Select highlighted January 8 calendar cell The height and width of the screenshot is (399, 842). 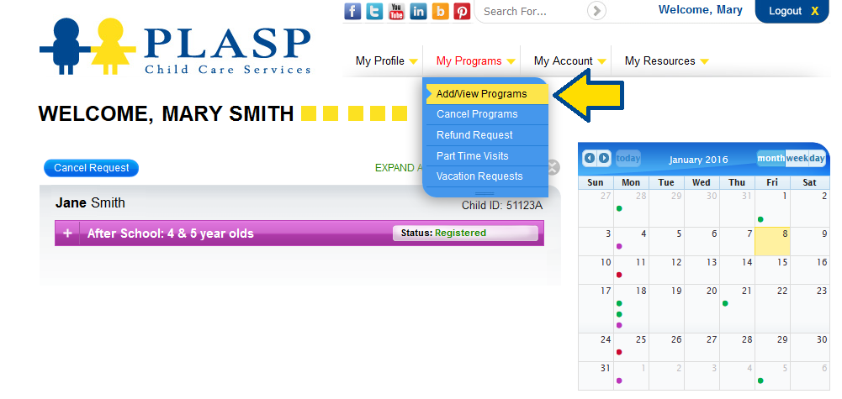click(772, 241)
